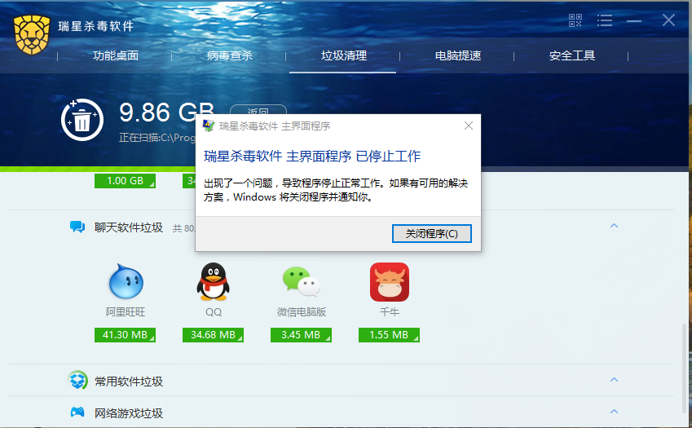Click the 阿里旺旺 label text
The height and width of the screenshot is (428, 692).
coord(126,312)
